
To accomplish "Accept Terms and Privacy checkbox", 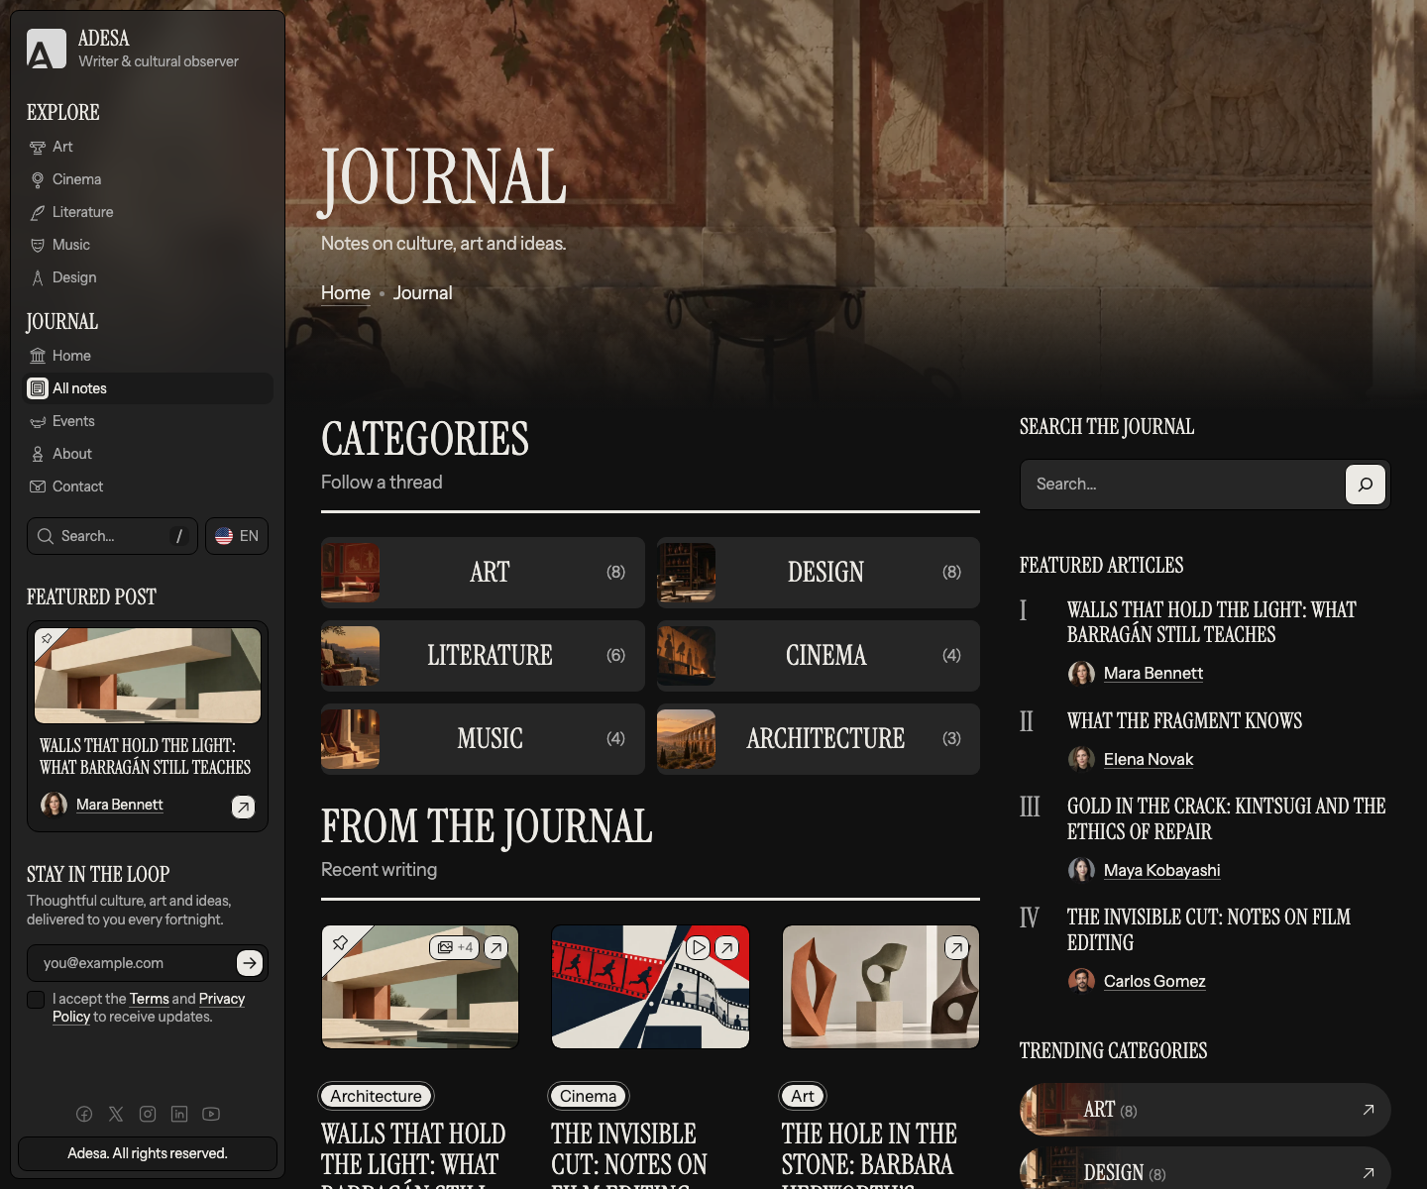I will (36, 1000).
